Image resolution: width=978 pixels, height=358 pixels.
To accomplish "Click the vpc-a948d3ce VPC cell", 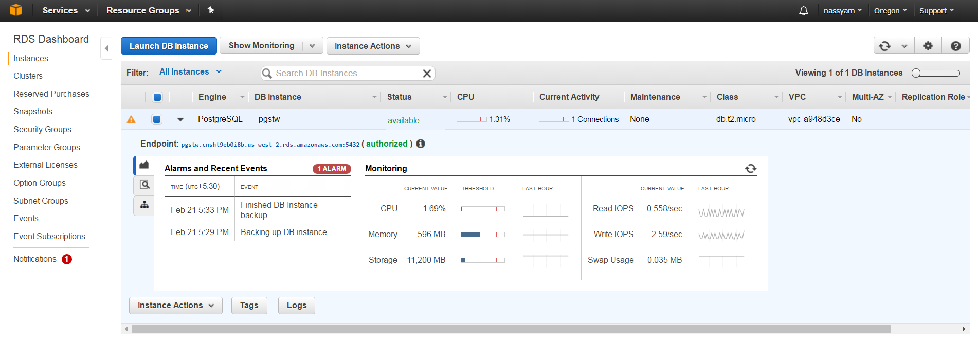I will click(x=814, y=119).
